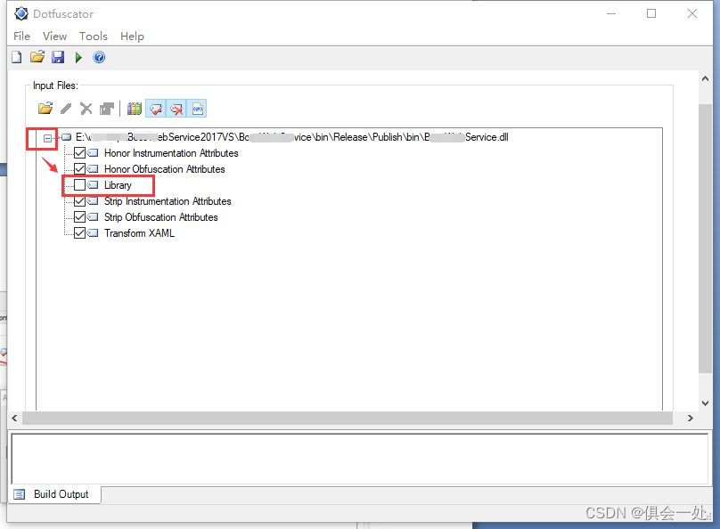Image resolution: width=720 pixels, height=529 pixels.
Task: Click the vertical scrollbar down arrow
Action: point(705,403)
